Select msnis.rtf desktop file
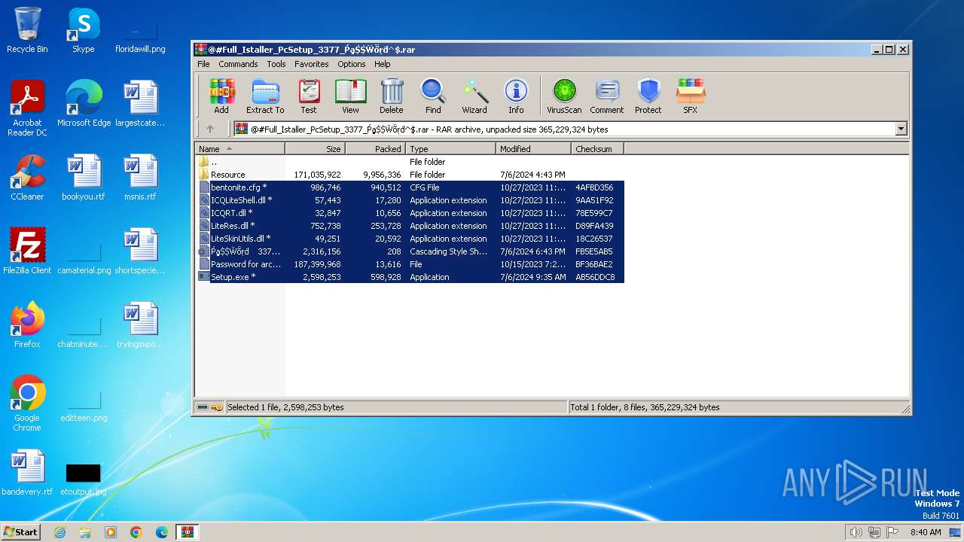Image resolution: width=964 pixels, height=542 pixels. 140,178
